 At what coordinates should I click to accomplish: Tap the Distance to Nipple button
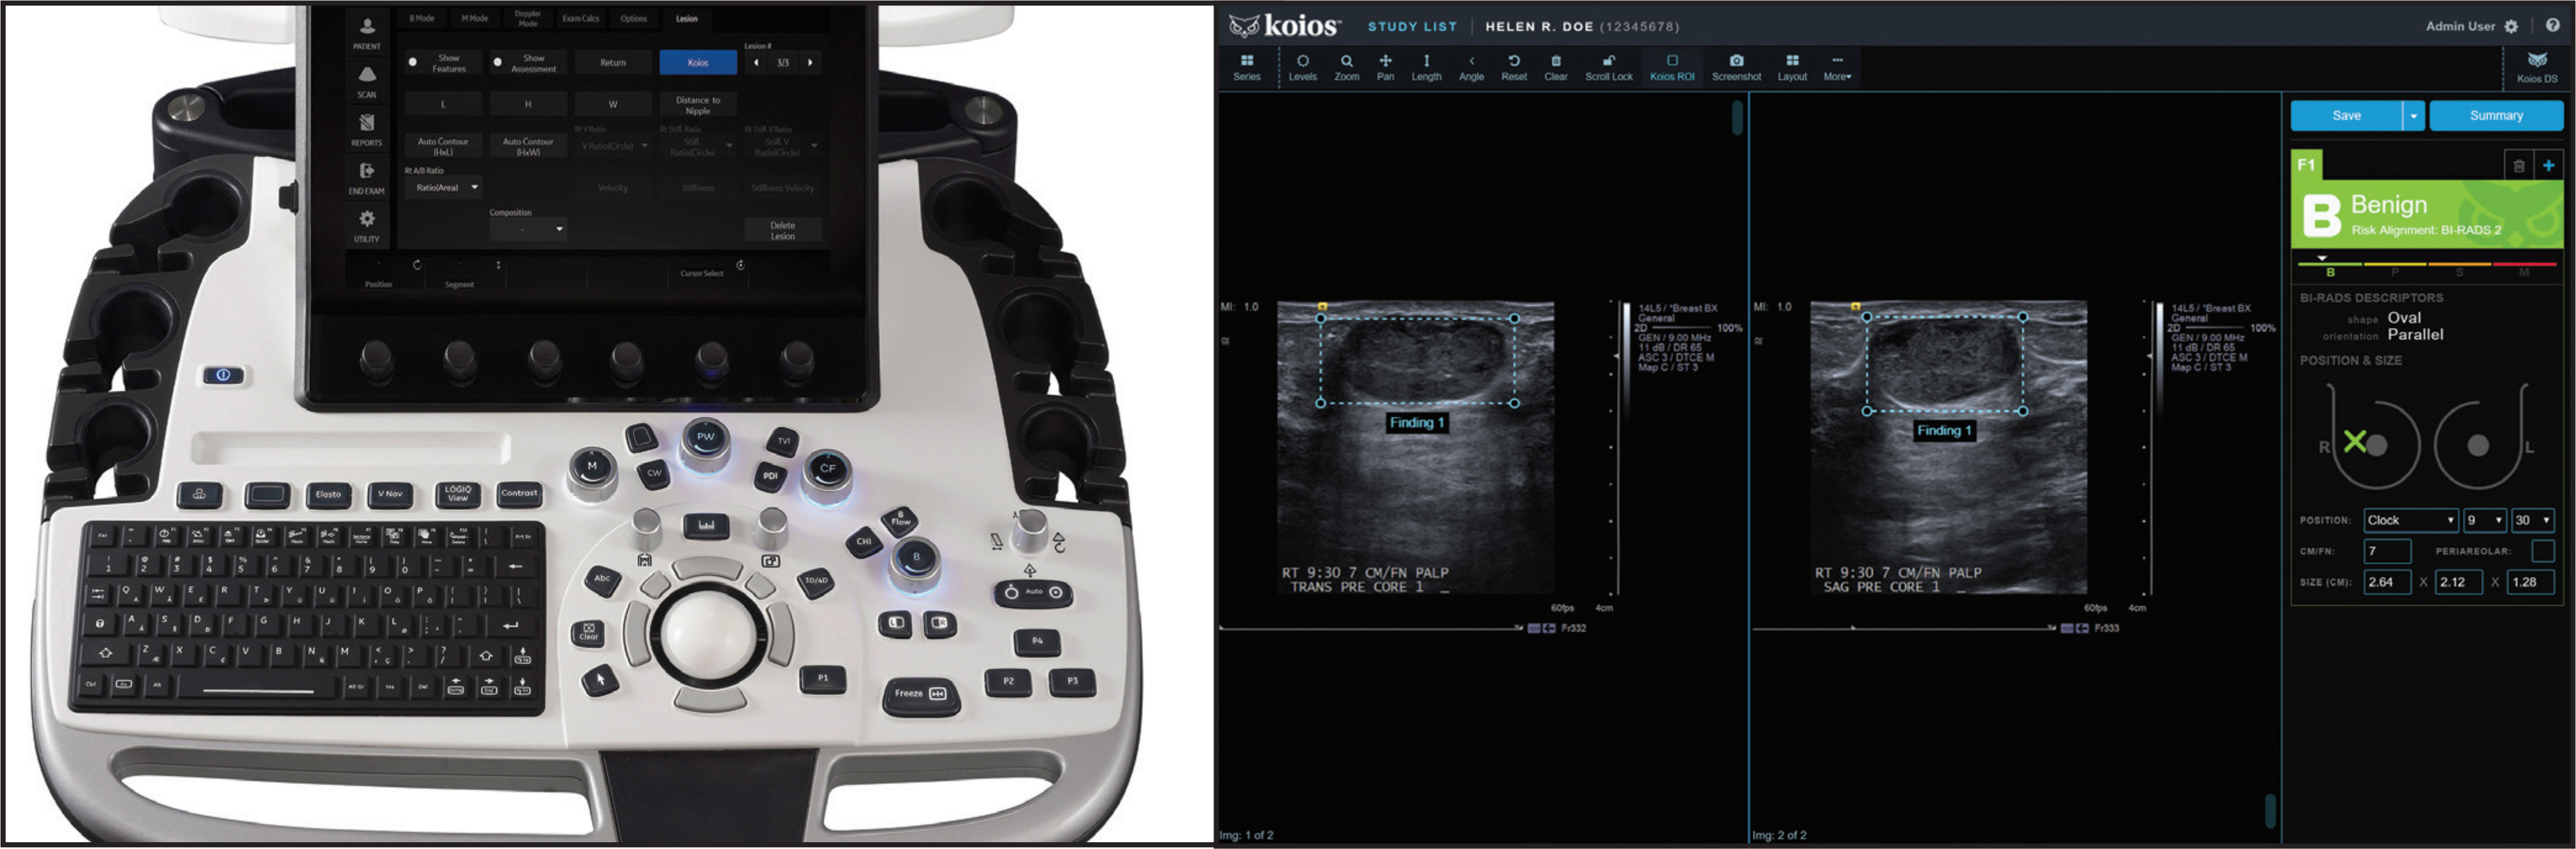click(x=698, y=105)
